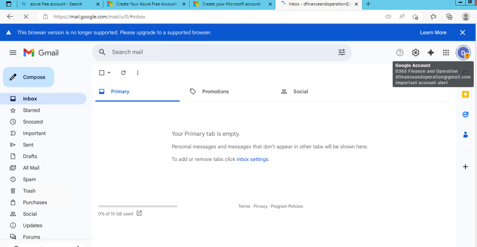Show search options filter in search bar

(x=341, y=52)
